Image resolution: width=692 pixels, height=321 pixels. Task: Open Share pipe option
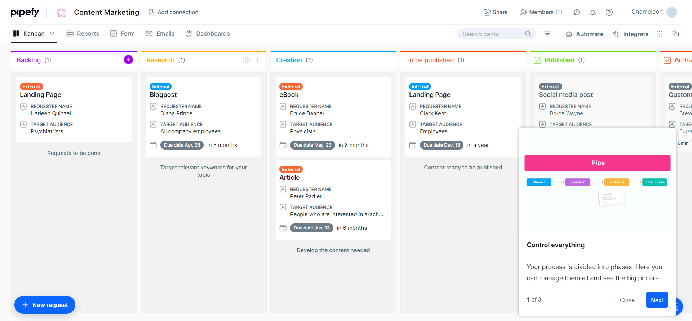(495, 12)
